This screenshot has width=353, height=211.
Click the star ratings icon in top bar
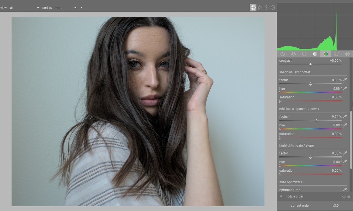click(x=260, y=8)
